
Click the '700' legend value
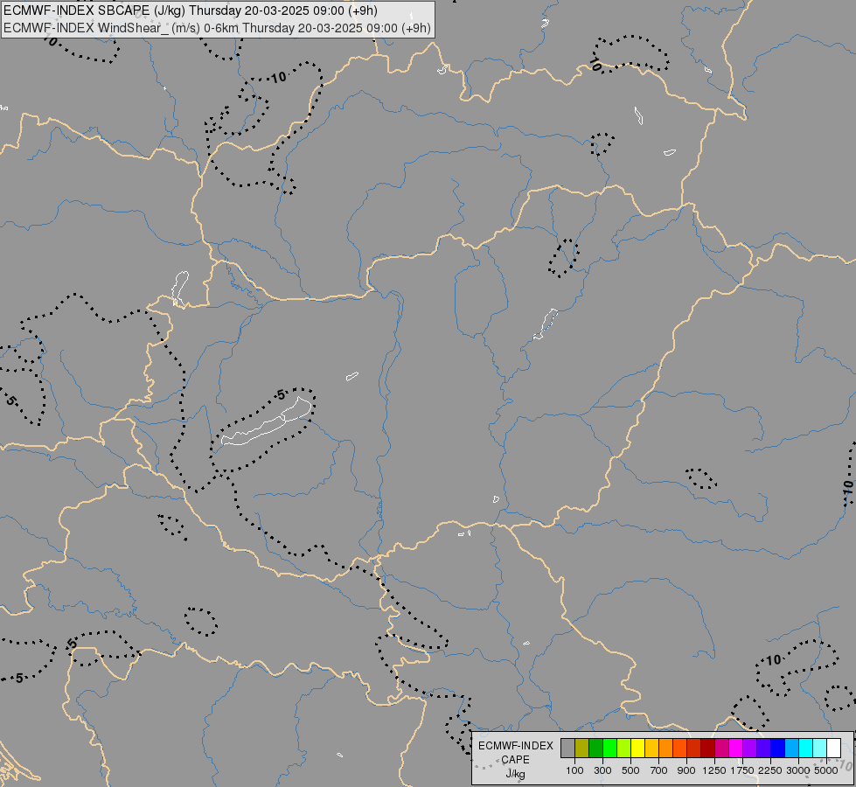[659, 770]
